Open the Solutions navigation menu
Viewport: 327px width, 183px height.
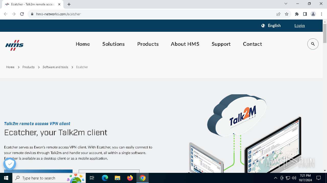(x=113, y=44)
